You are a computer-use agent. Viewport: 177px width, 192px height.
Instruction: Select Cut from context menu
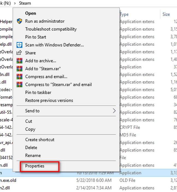coord(29,121)
